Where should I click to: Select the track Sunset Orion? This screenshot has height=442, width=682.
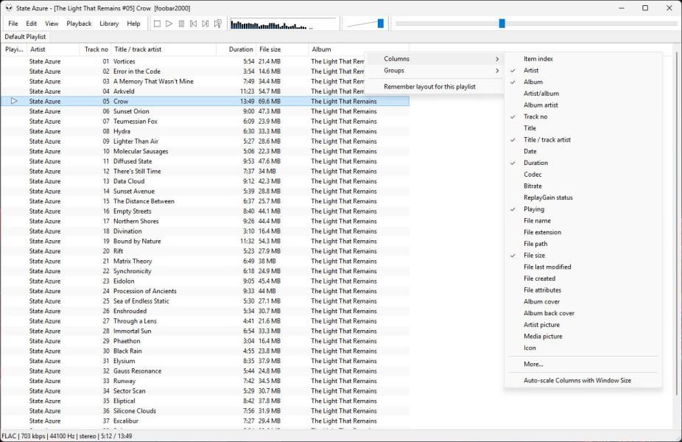[x=131, y=111]
